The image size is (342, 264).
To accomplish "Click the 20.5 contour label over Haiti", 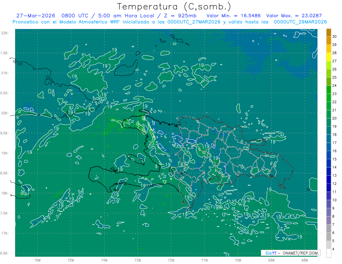I will coord(153,143).
